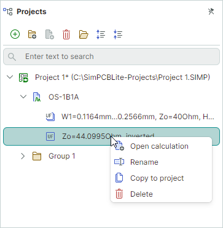This screenshot has width=223, height=228.
Task: Collapse the OS-1B1A node
Action: pyautogui.click(x=23, y=96)
